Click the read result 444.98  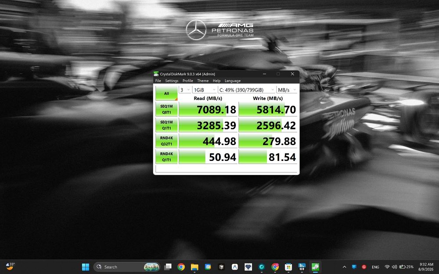208,141
